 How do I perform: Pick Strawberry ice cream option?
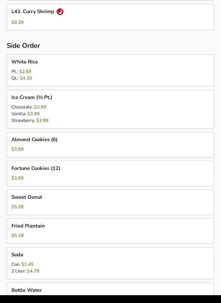[30, 120]
